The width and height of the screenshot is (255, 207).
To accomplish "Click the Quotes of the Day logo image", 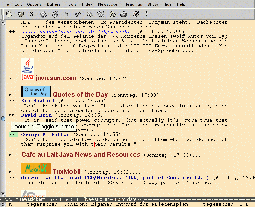I will pos(36,92).
